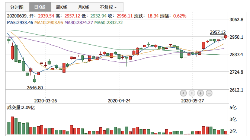Image resolution: width=250 pixels, height=140 pixels.
Task: Click the last red candlestick on chart
Action: [226, 37]
